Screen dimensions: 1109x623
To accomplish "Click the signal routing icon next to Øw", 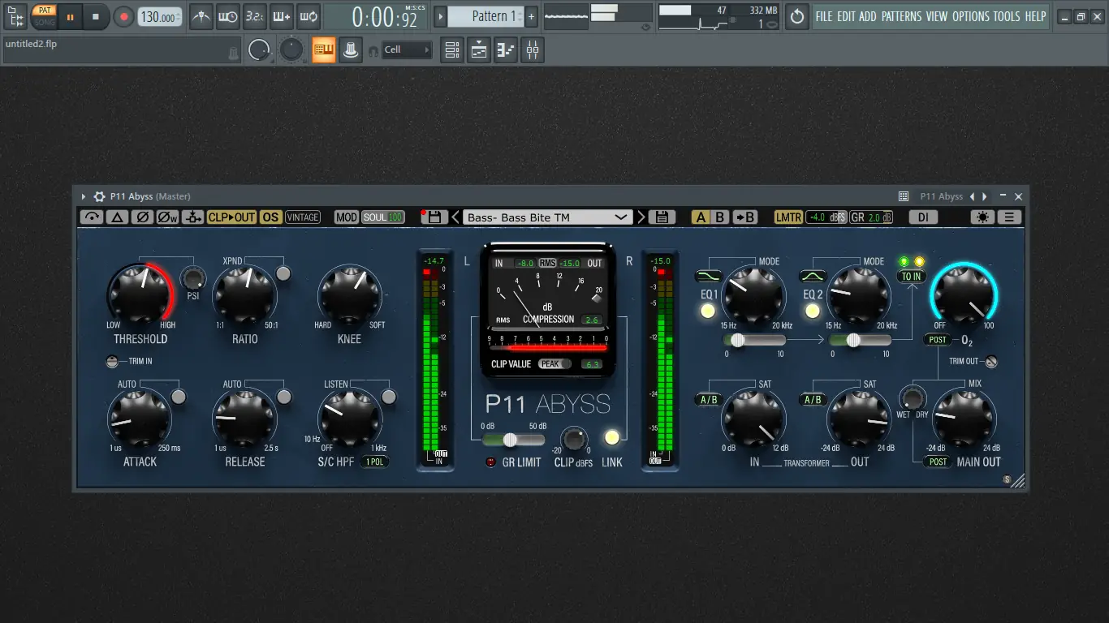I will [x=192, y=217].
